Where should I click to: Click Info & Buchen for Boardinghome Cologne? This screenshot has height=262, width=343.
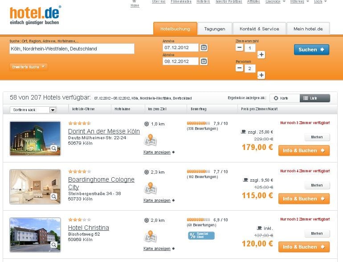[x=304, y=199]
